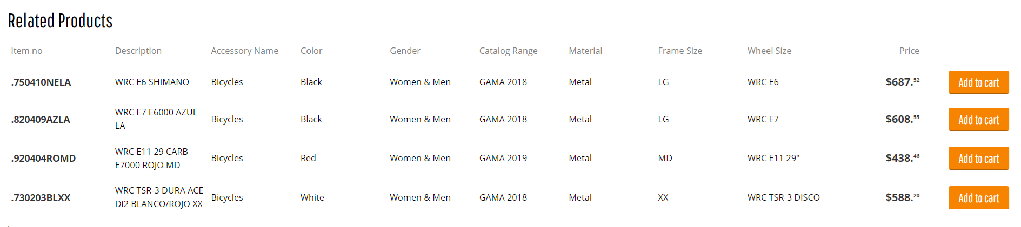The image size is (1021, 227).
Task: Click the $687.52 price
Action: (902, 82)
